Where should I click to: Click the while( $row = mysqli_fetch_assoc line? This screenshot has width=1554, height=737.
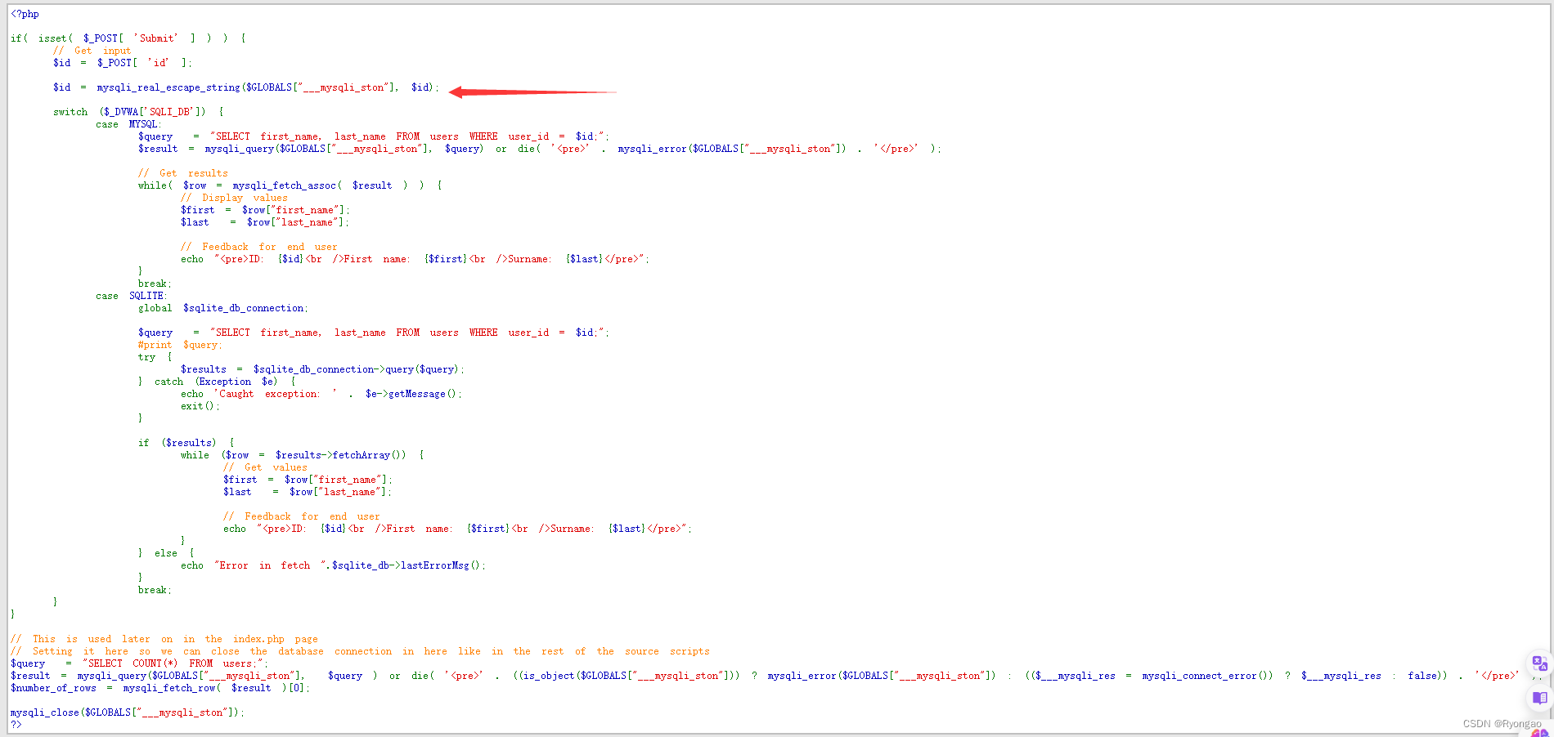(x=290, y=185)
